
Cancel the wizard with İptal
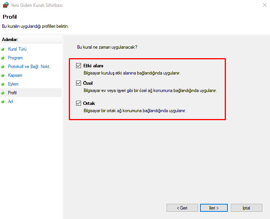click(x=246, y=208)
